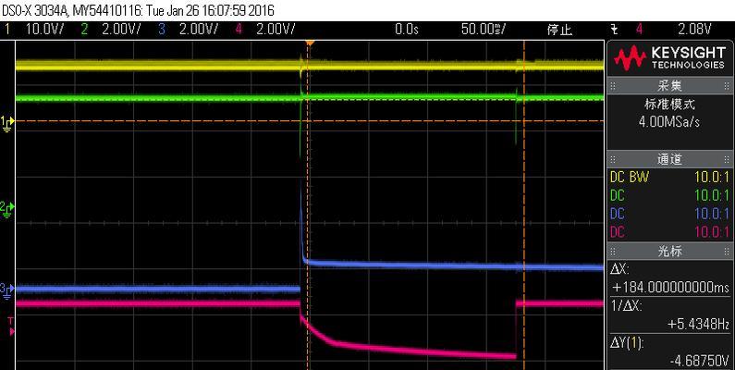The image size is (735, 370).
Task: Click the 停止 run status indicator
Action: [x=559, y=30]
